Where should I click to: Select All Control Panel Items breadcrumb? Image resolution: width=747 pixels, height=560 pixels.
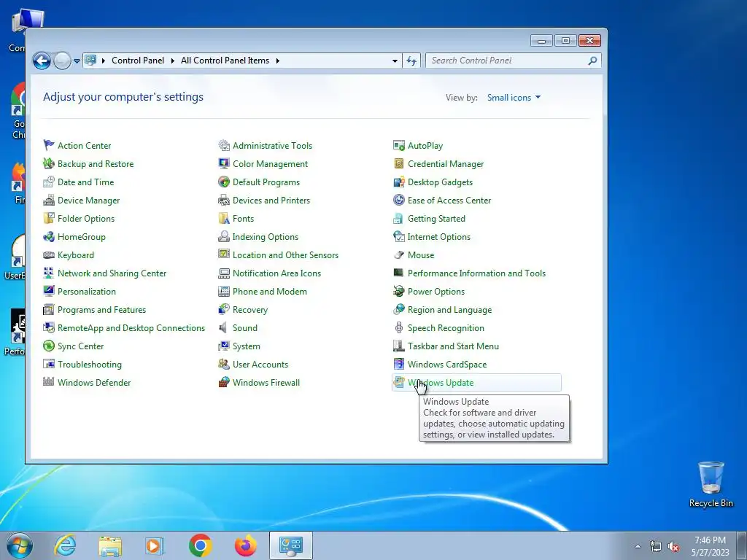click(225, 61)
